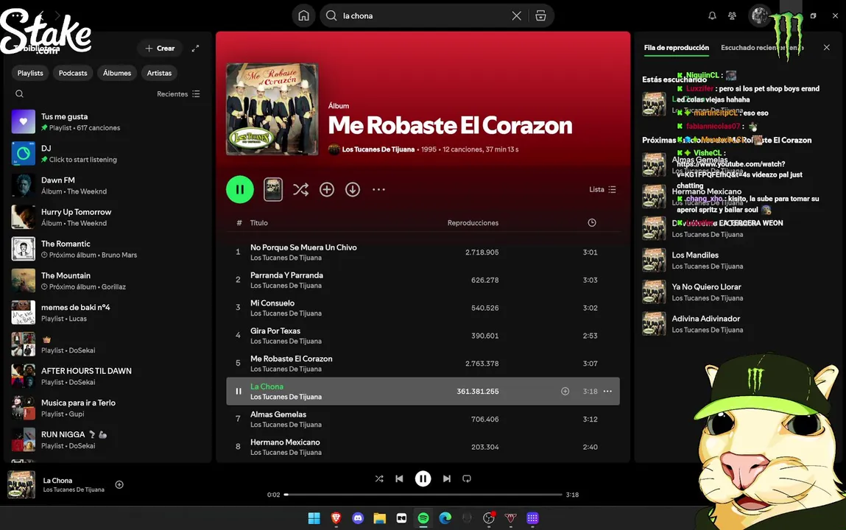Open The Romantic upcoming album

click(x=108, y=249)
